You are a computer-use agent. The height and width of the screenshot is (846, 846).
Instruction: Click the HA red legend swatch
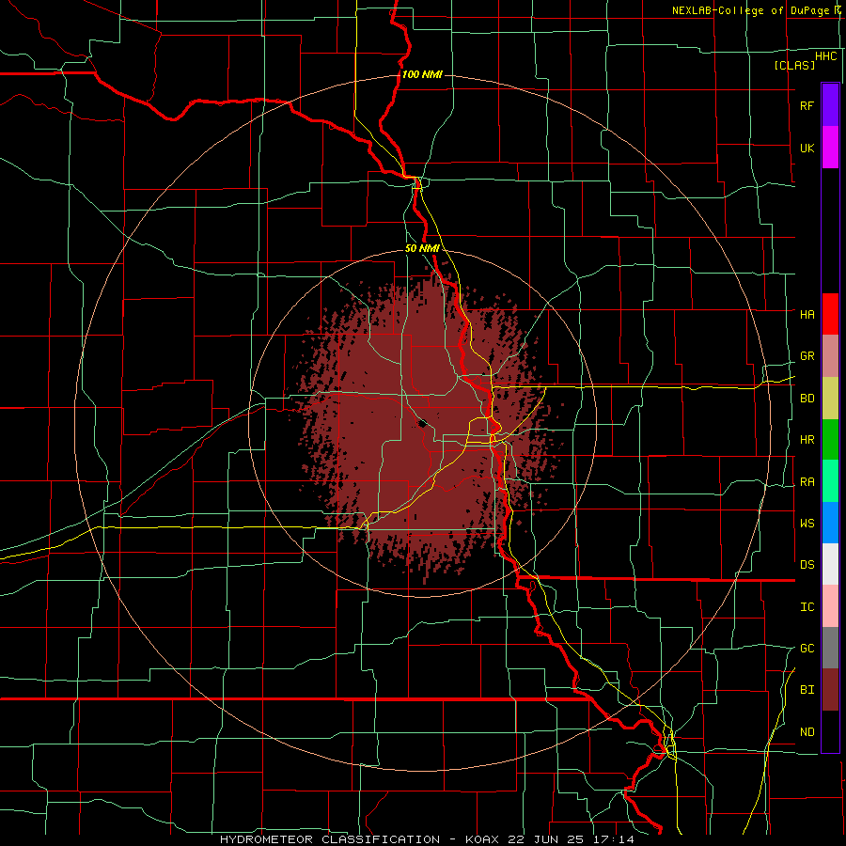(x=830, y=314)
